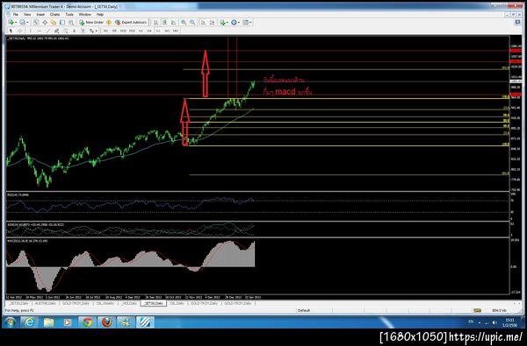The height and width of the screenshot is (346, 527).
Task: Toggle the Market Watch window
Action: click(x=35, y=23)
